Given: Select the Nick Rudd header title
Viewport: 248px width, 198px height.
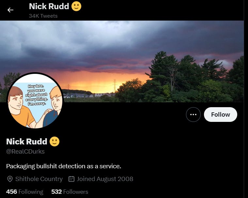Looking at the screenshot, I should click(x=49, y=6).
